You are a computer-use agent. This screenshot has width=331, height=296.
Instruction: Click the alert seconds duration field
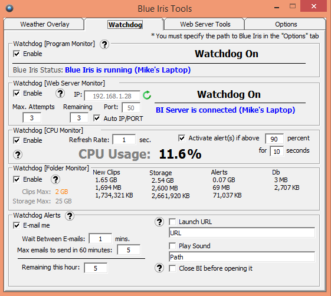tap(277, 152)
